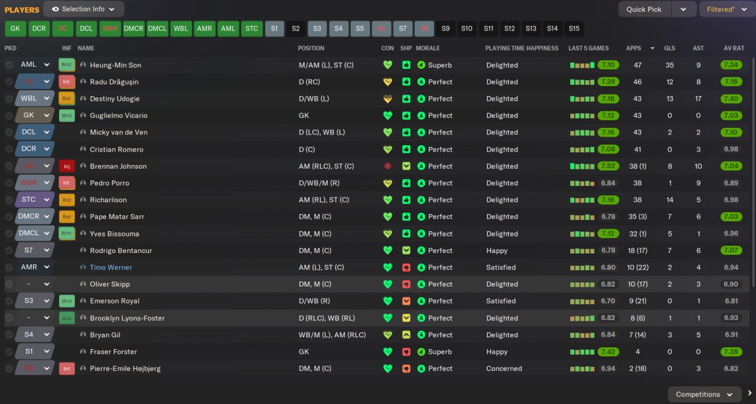Click Guglielmo Vicario's Wnt status icon
This screenshot has height=404, width=756.
click(67, 116)
